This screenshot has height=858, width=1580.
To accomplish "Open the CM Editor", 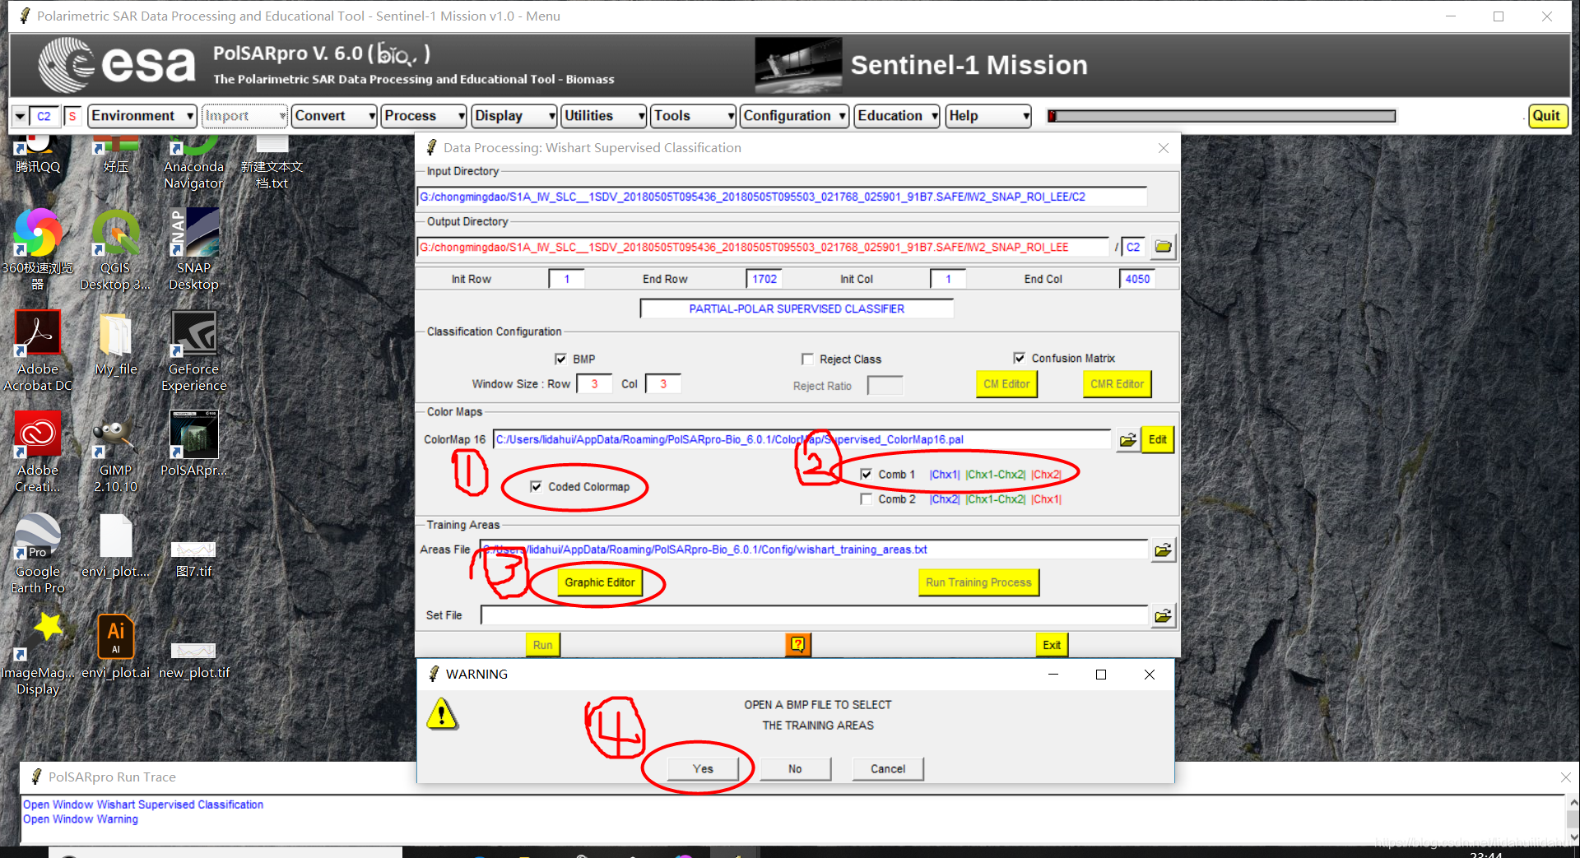I will 1006,384.
